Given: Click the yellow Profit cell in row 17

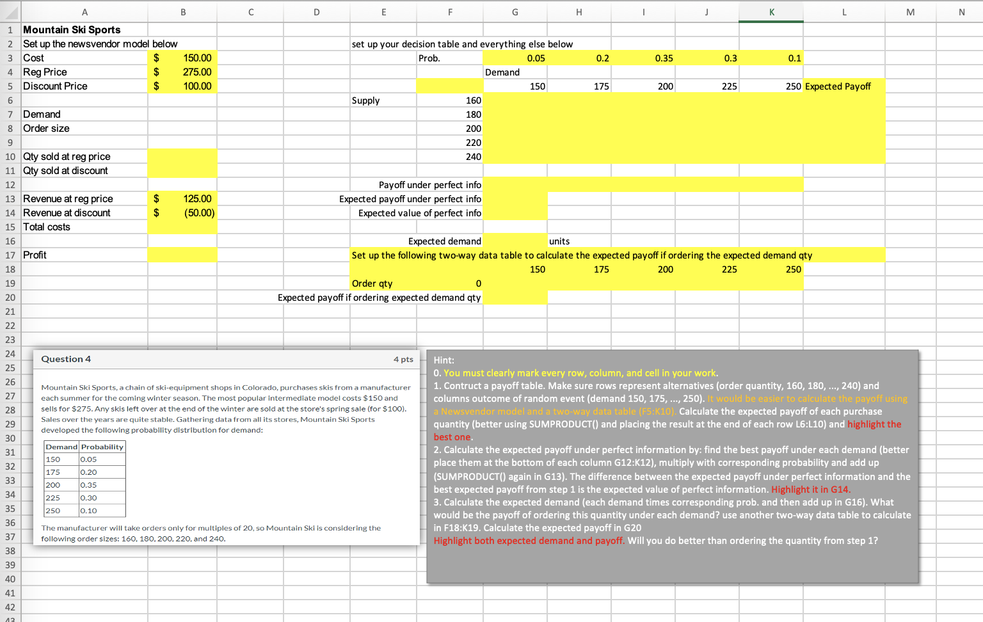Looking at the screenshot, I should point(182,255).
